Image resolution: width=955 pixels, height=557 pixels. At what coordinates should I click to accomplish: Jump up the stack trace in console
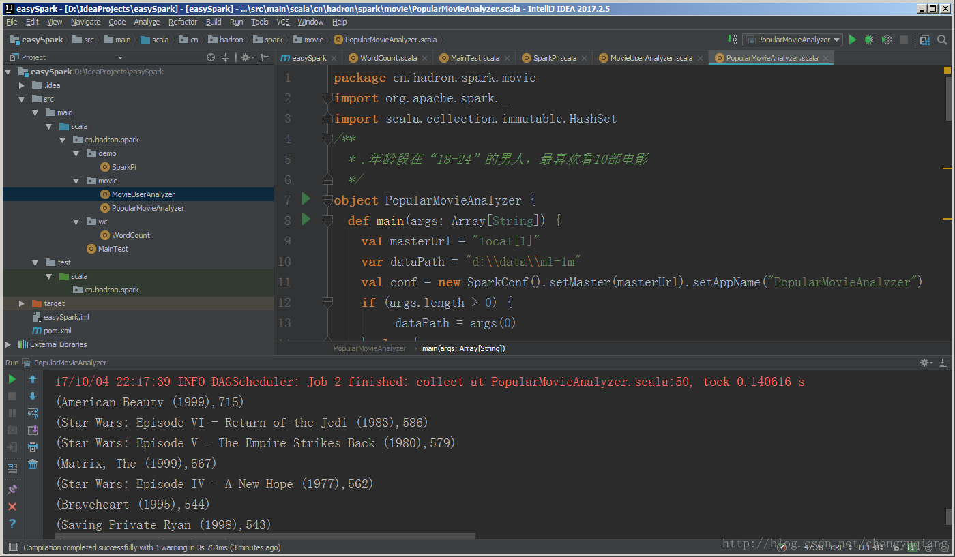tap(32, 379)
